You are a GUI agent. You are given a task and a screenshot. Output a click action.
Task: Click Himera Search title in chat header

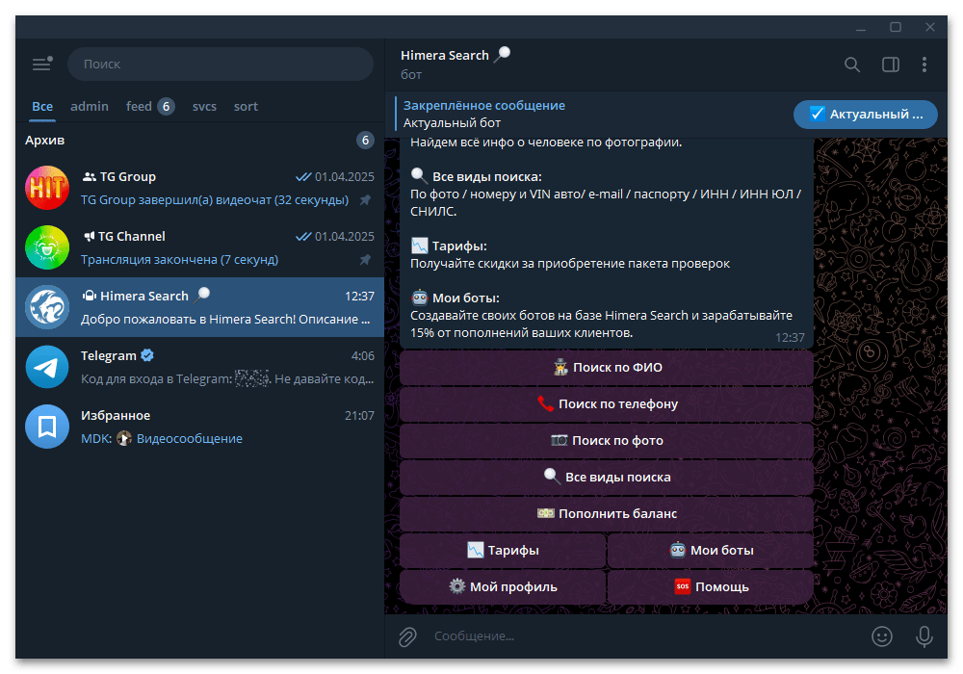(x=445, y=55)
